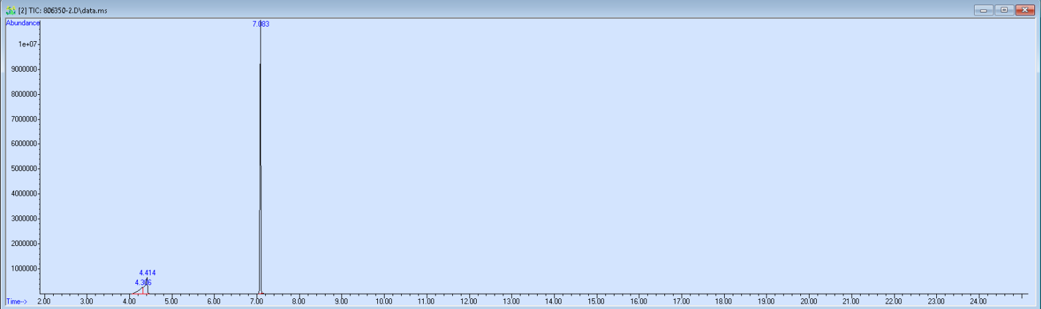Screen dimensions: 1041x309
Task: Click the window title '[2] TIC: 806350-2.D\data.ms'
Action: click(63, 11)
